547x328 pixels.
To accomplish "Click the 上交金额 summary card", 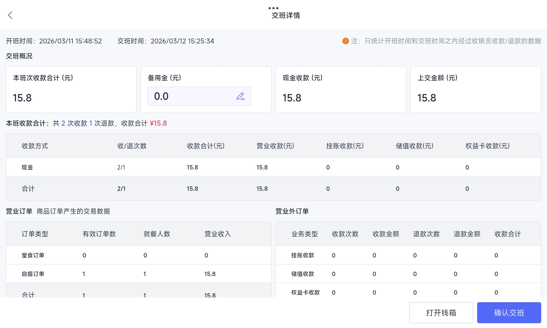I will 475,89.
